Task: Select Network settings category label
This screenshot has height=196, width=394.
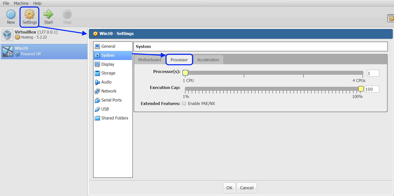Action: click(109, 91)
